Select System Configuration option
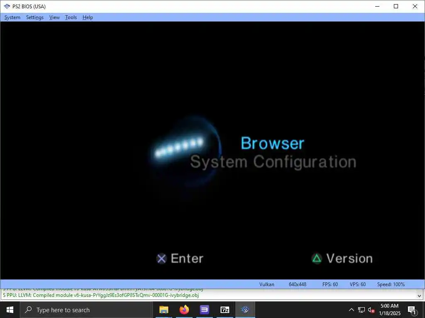The image size is (425, 318). click(273, 162)
